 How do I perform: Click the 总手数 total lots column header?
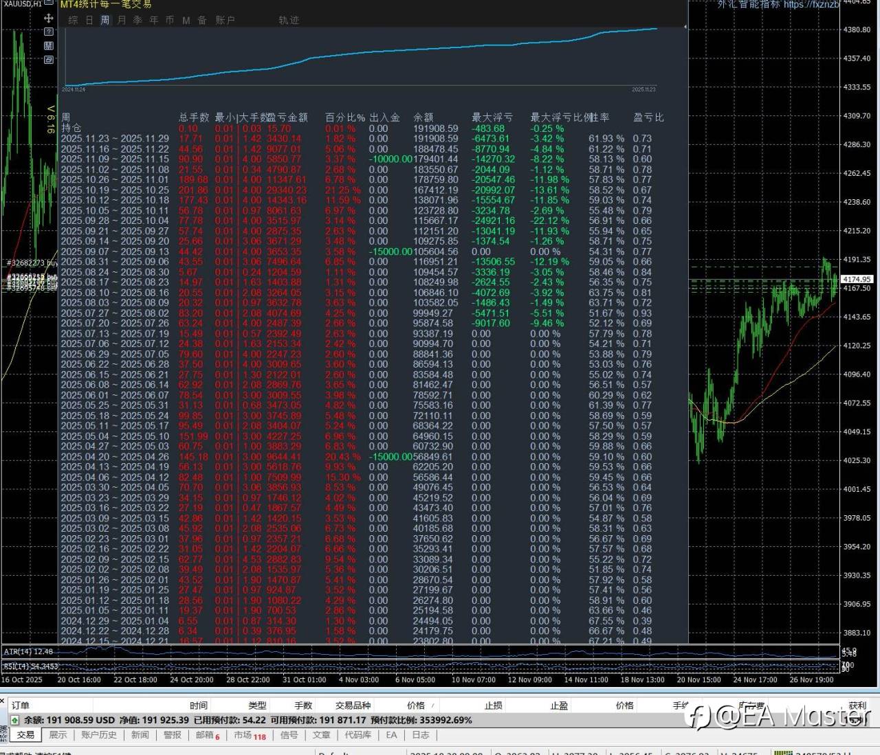coord(194,117)
